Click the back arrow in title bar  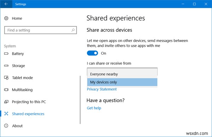(x=6, y=4)
